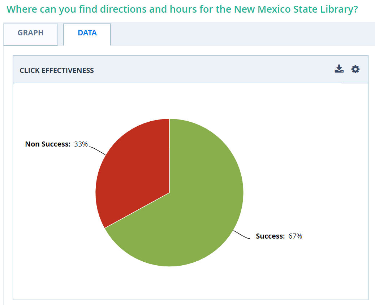
Task: Open chart settings gear icon
Action: [x=355, y=69]
